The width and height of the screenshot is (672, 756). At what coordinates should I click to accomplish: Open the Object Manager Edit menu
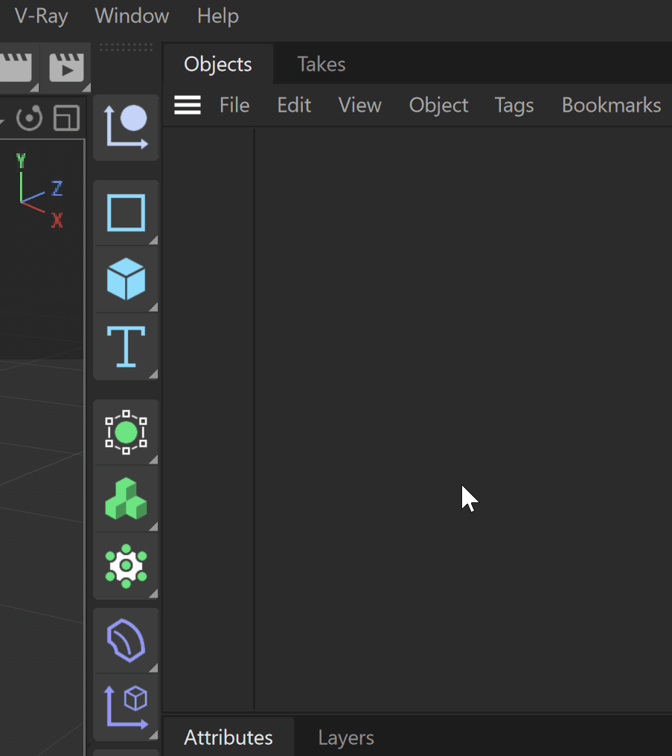tap(294, 105)
